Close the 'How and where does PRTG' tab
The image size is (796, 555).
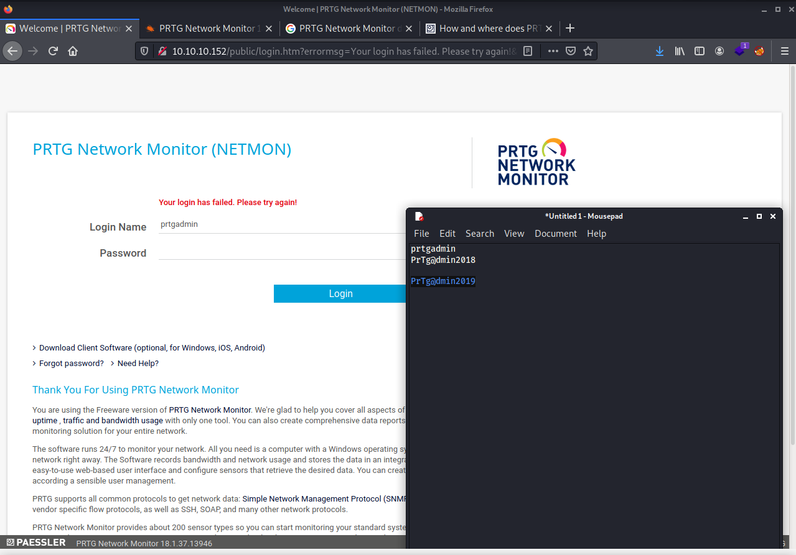[x=549, y=29]
